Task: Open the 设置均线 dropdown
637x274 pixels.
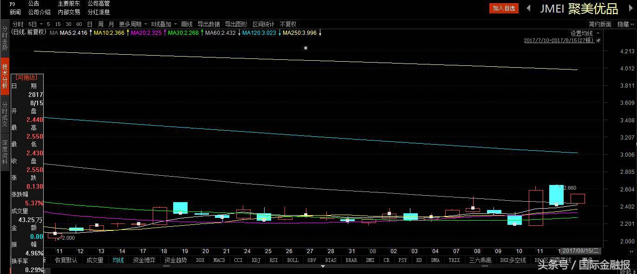Action: [585, 33]
